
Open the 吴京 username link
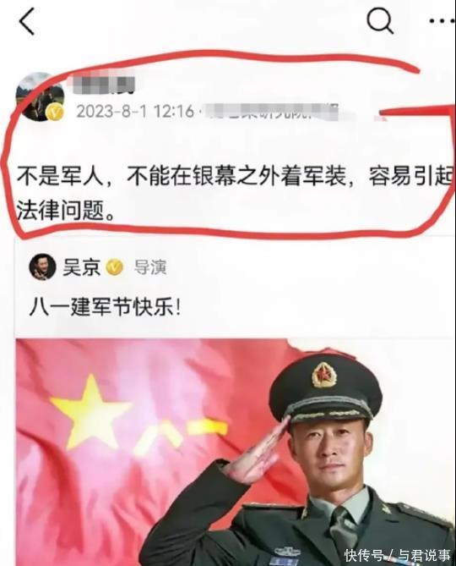(81, 267)
